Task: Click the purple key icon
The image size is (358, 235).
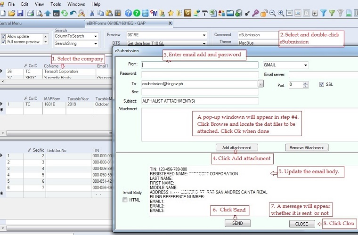Action: (255, 13)
